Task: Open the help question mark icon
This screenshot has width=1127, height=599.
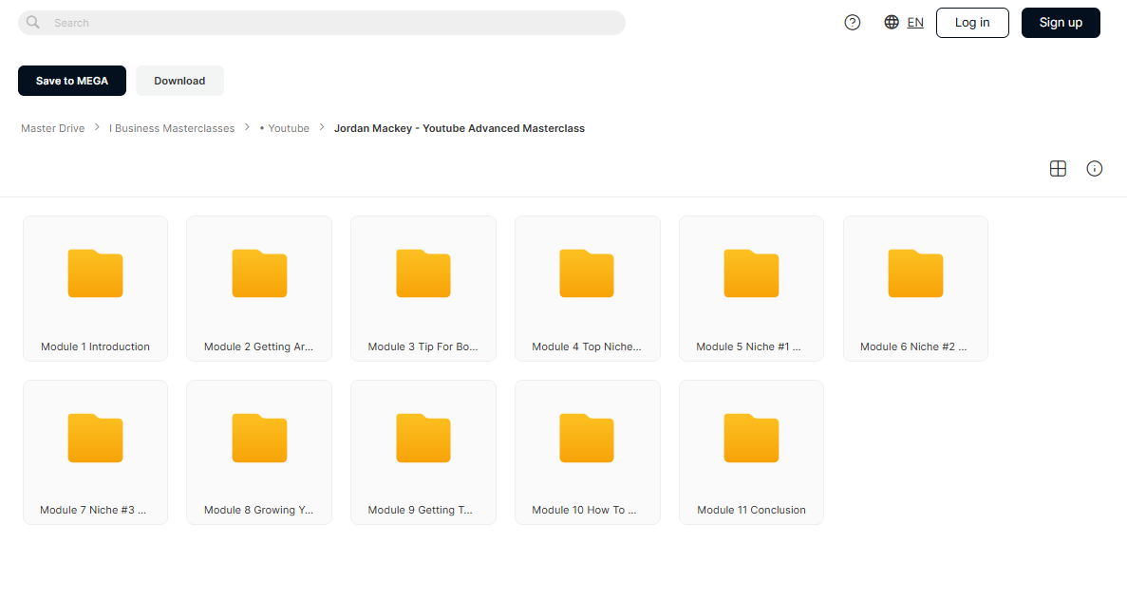Action: tap(853, 22)
